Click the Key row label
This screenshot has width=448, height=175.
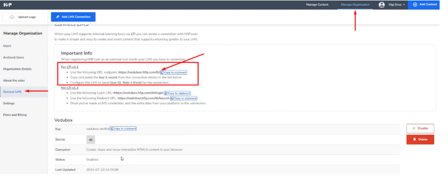pyautogui.click(x=58, y=129)
